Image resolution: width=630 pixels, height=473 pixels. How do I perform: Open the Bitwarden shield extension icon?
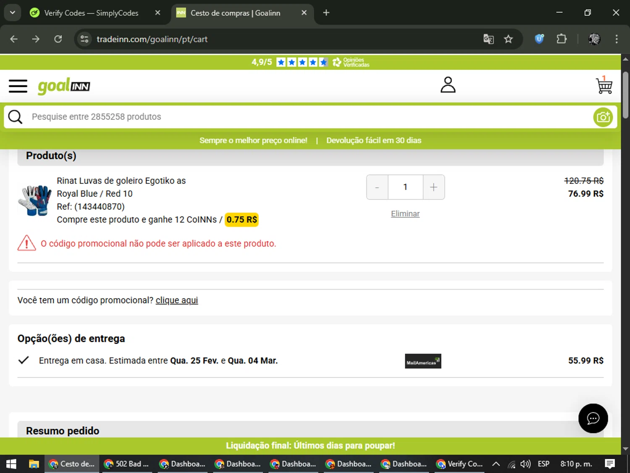pos(539,39)
